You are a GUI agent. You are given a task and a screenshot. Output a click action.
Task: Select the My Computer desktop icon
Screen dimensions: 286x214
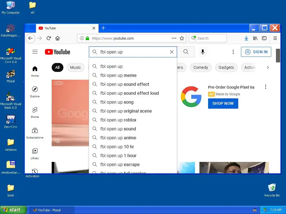tap(11, 8)
